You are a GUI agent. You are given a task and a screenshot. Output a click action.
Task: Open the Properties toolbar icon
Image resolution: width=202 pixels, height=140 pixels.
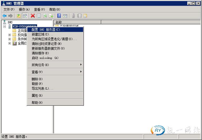[x=39, y=16]
